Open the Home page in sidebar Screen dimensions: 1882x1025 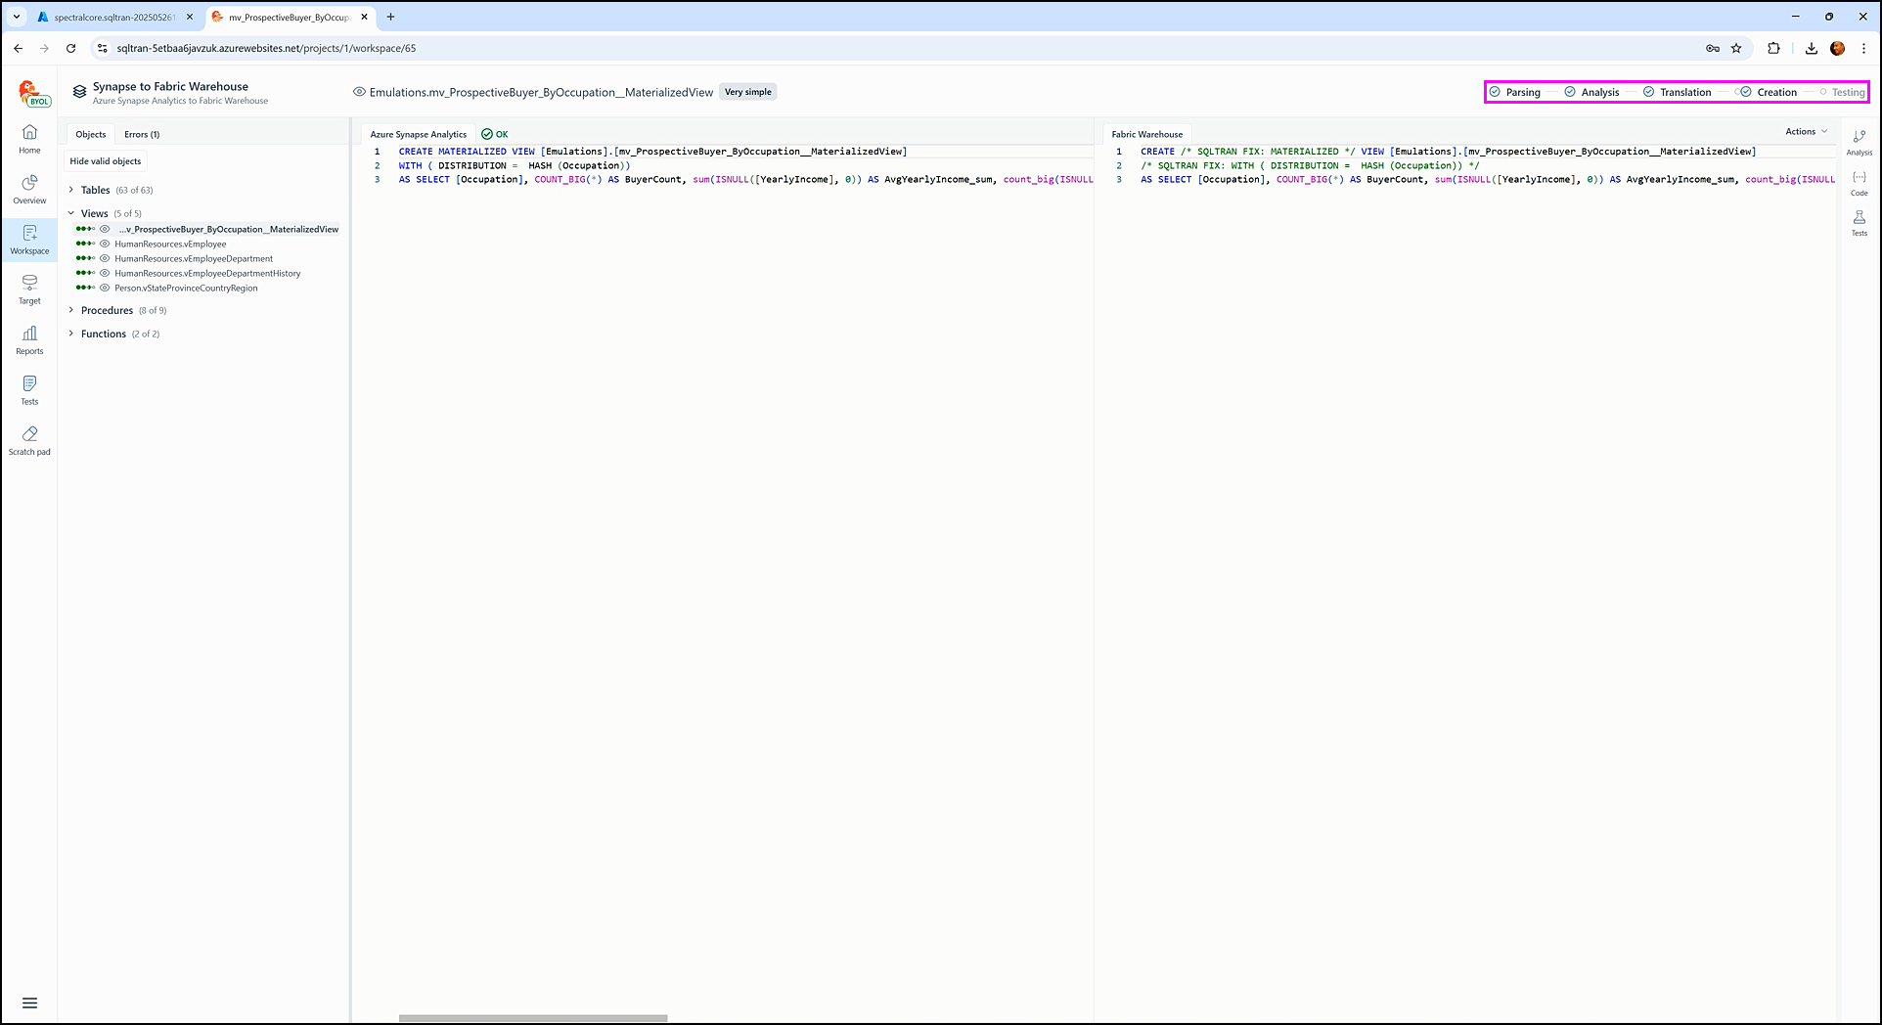coord(29,139)
